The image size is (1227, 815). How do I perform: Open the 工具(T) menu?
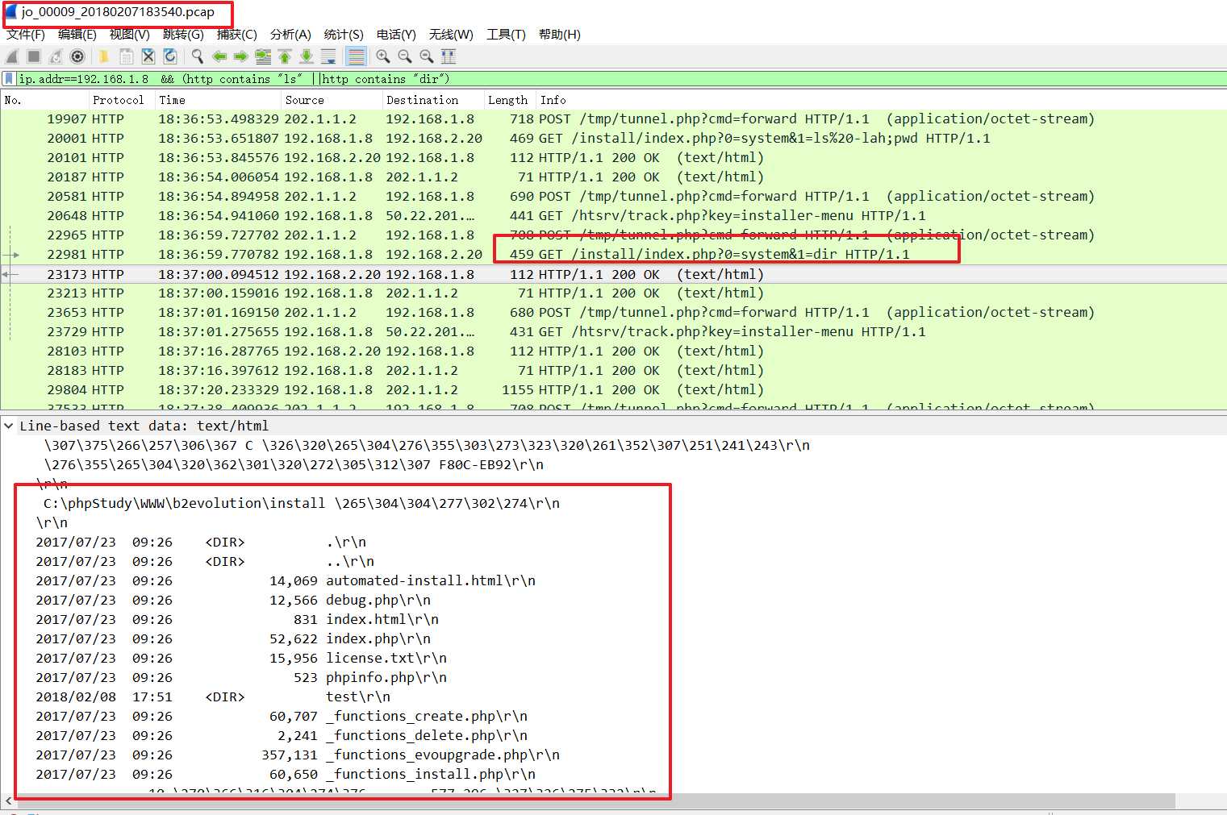pos(506,34)
